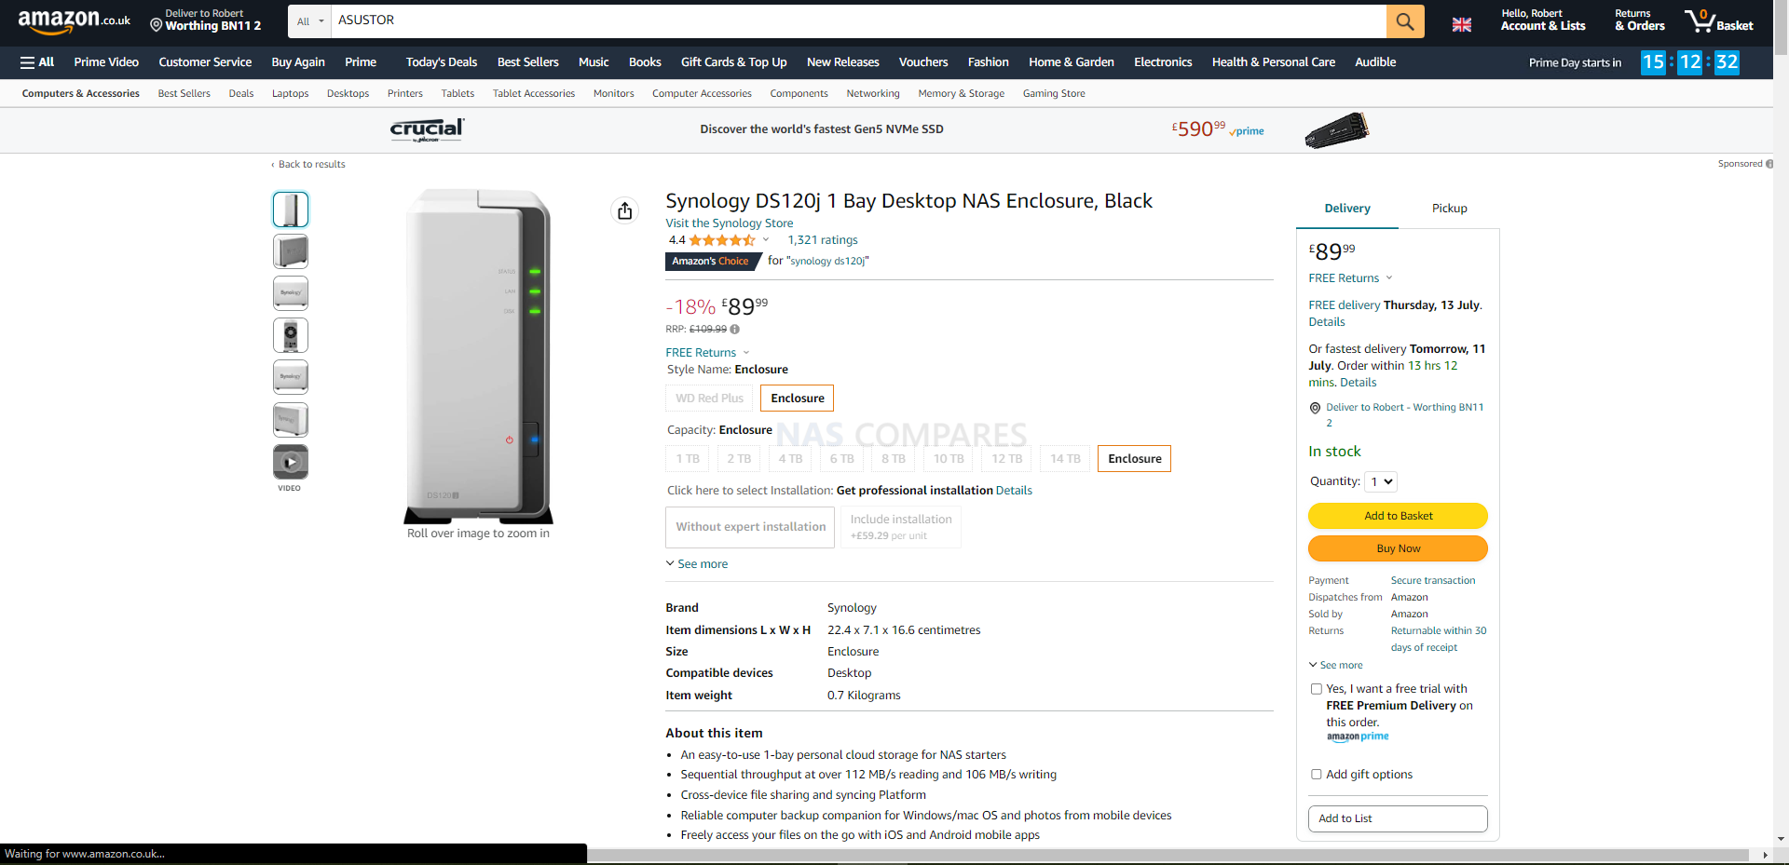Click the orange search magnifier button
This screenshot has width=1789, height=865.
click(x=1405, y=20)
